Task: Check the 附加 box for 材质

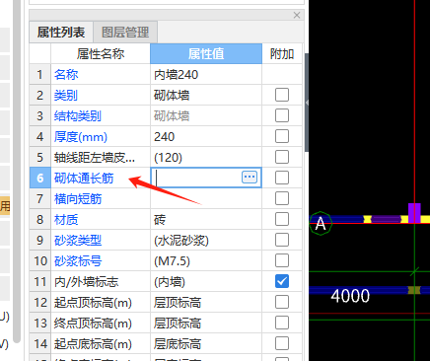Action: click(x=282, y=219)
